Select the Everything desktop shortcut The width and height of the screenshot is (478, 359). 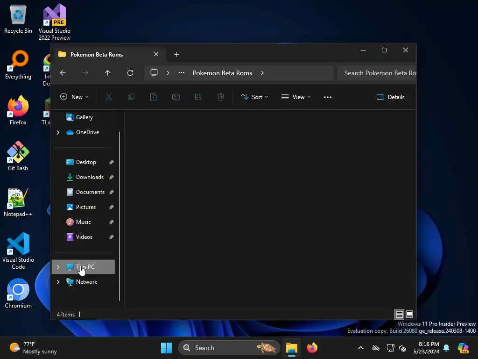click(18, 65)
